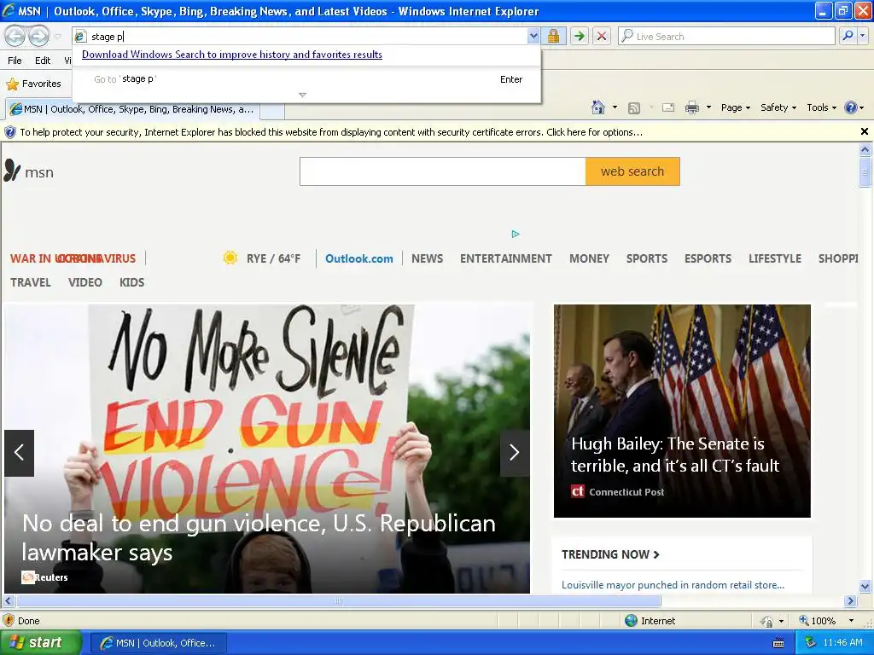Open the Favorites star button
This screenshot has height=655, width=874.
(33, 84)
